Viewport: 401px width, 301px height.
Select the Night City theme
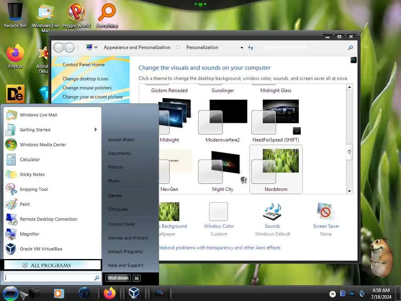point(222,170)
